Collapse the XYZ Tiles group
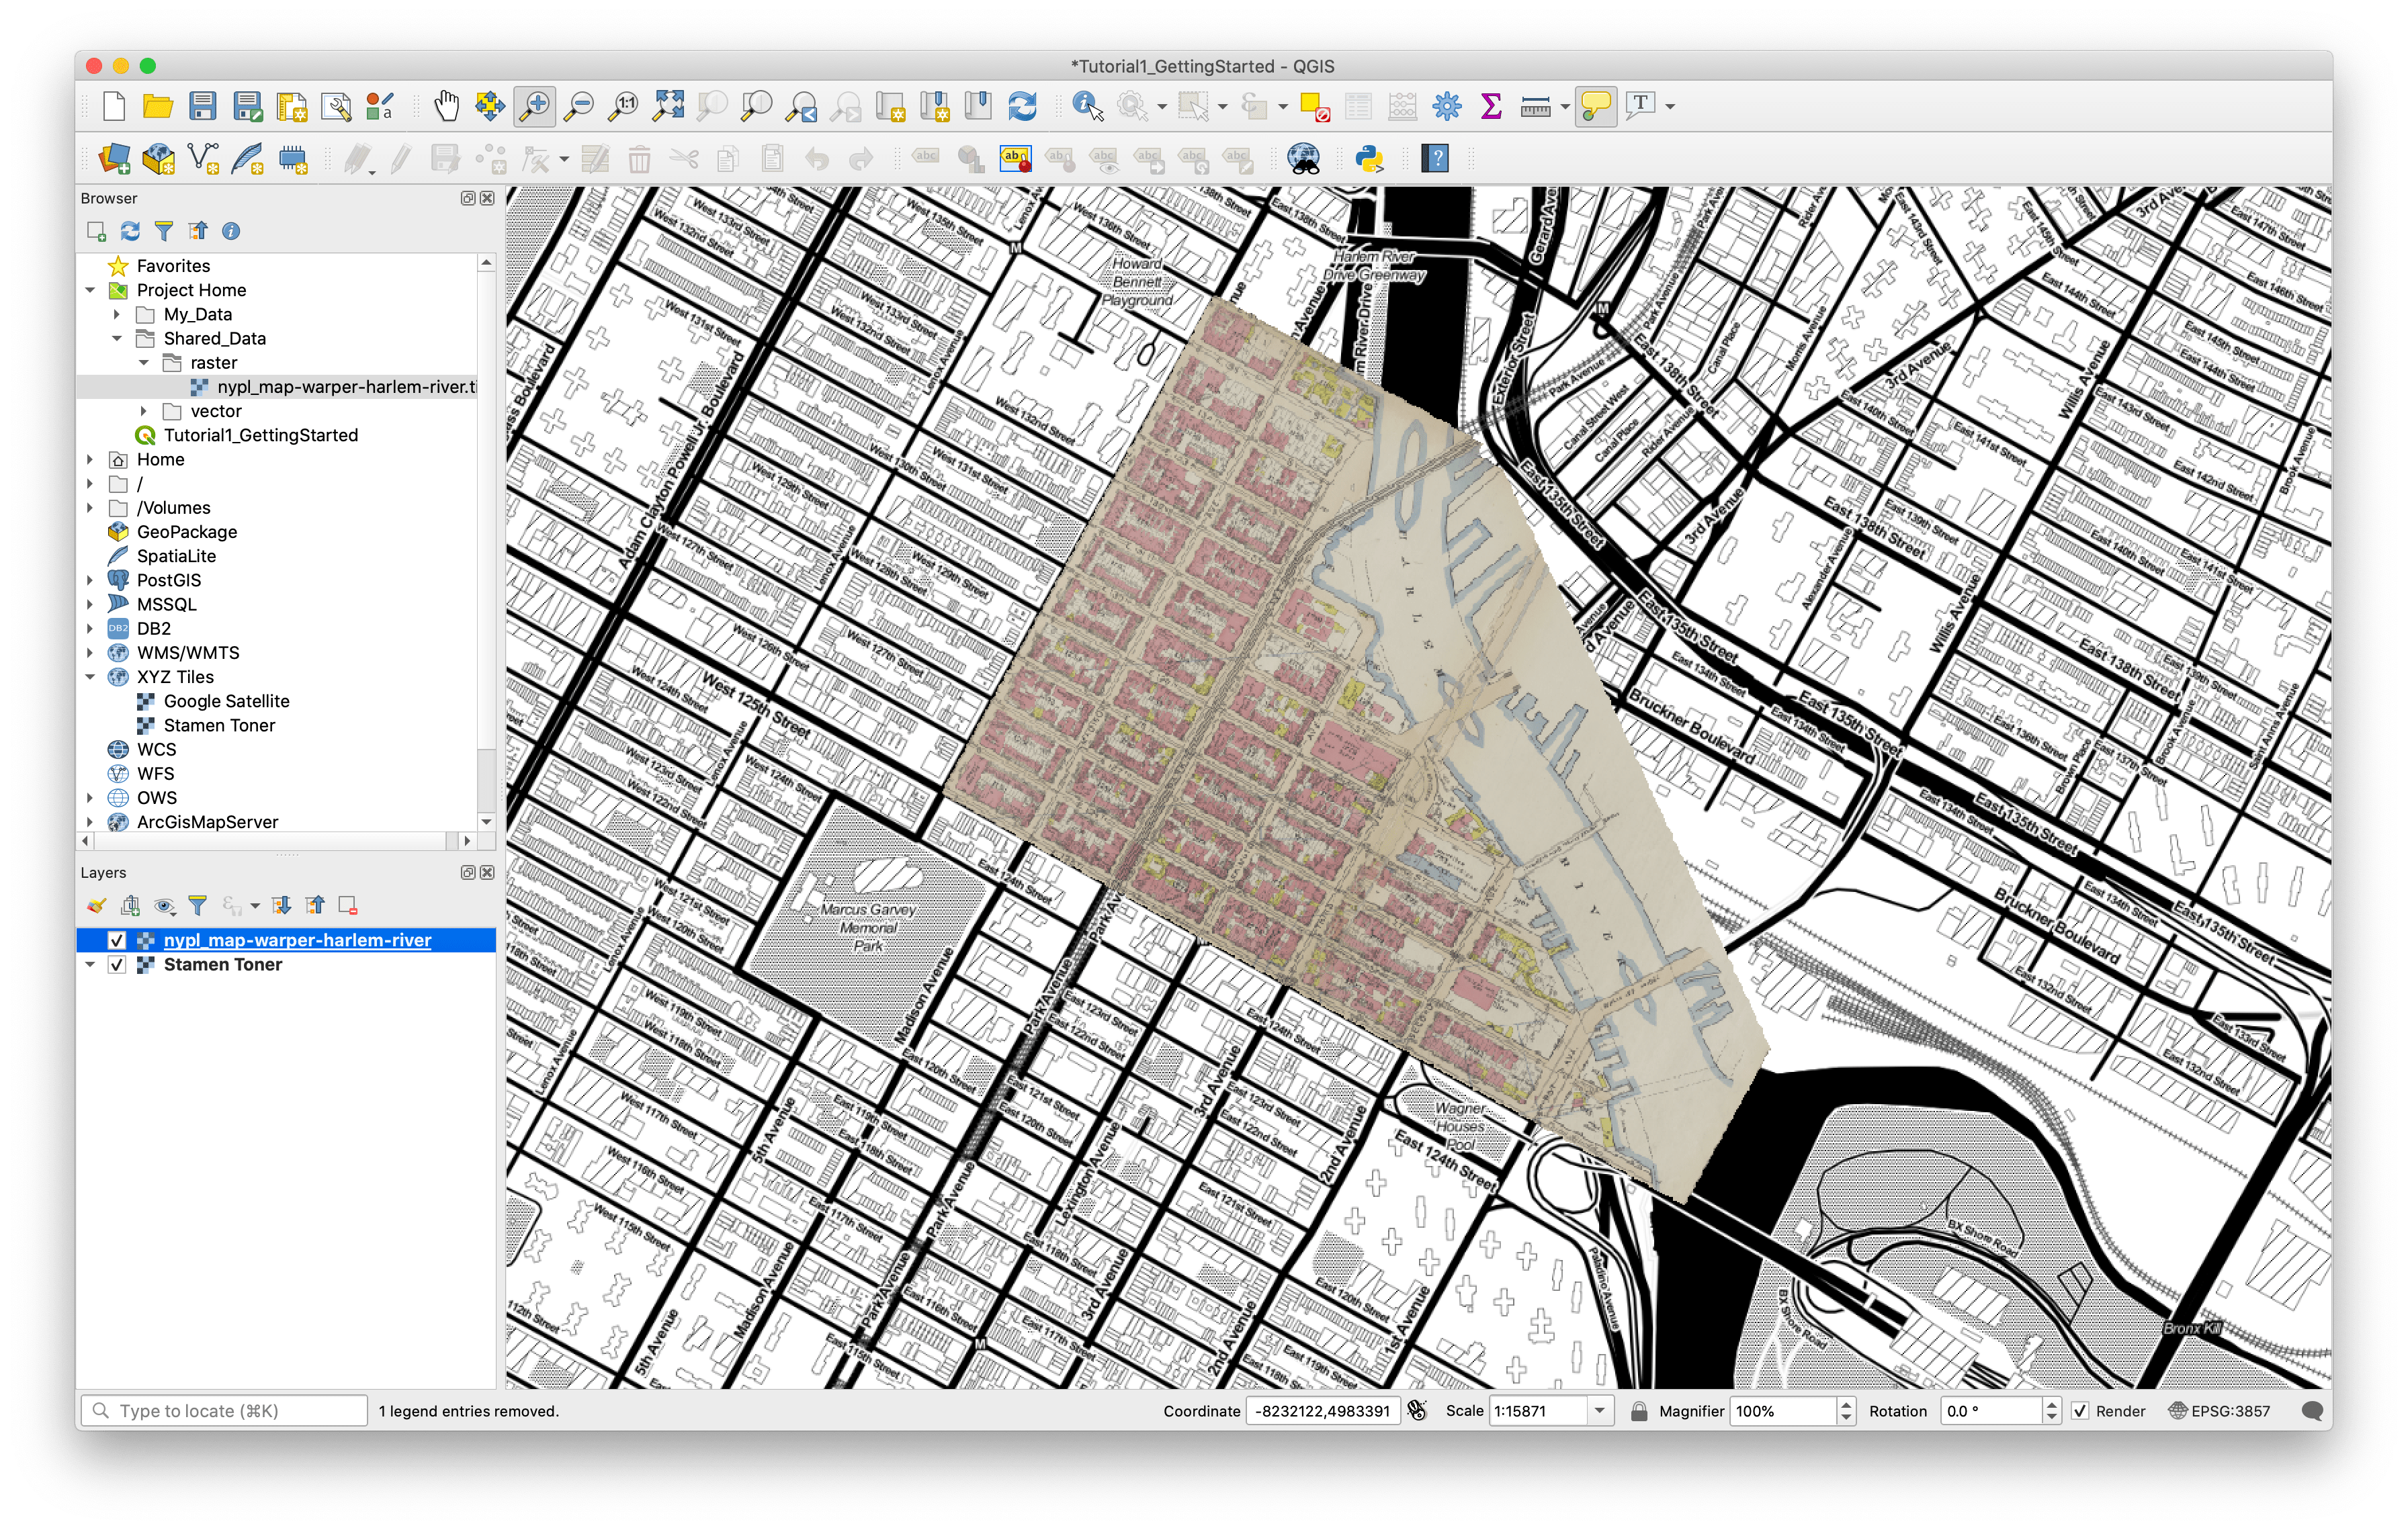The height and width of the screenshot is (1530, 2408). (x=91, y=676)
